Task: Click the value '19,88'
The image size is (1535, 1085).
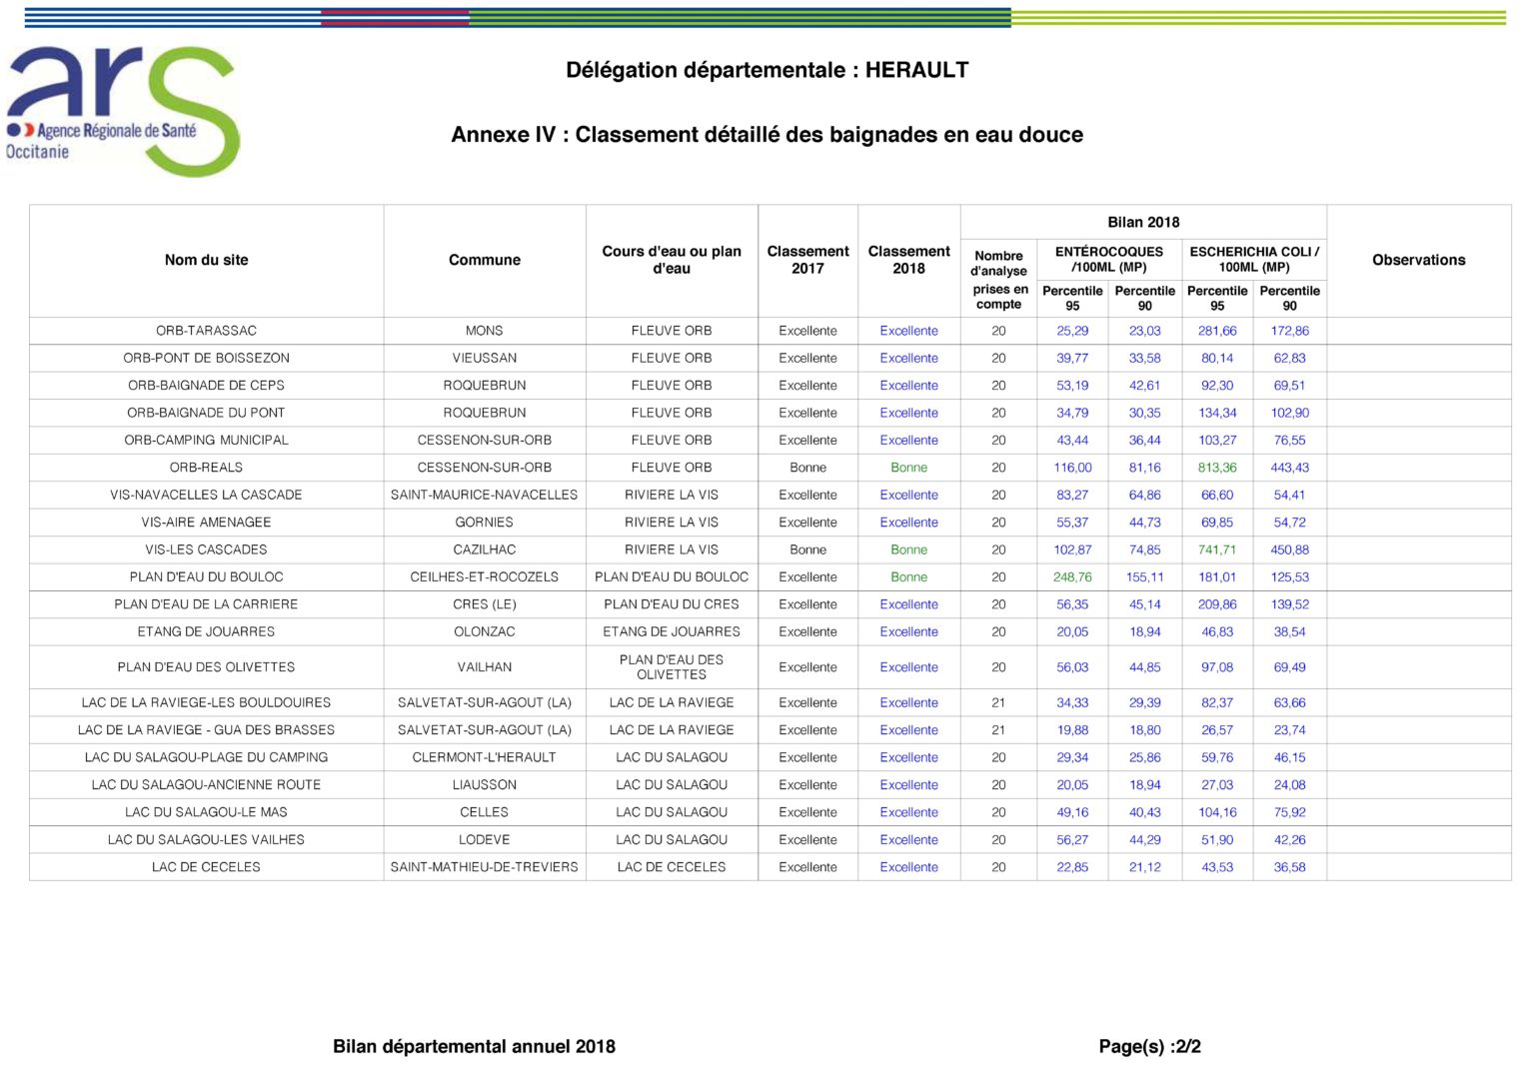Action: click(x=1072, y=730)
